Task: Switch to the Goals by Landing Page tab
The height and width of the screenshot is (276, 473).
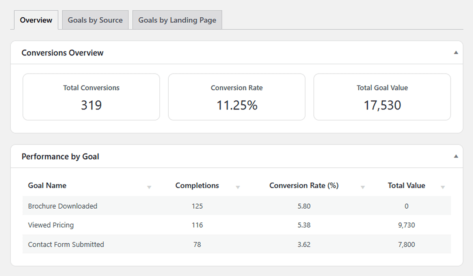Action: [177, 20]
